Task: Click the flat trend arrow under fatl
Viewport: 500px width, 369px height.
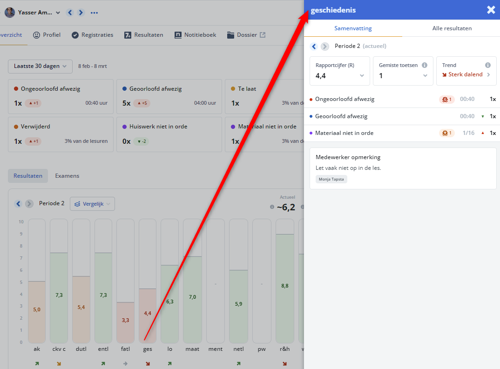Action: (125, 363)
